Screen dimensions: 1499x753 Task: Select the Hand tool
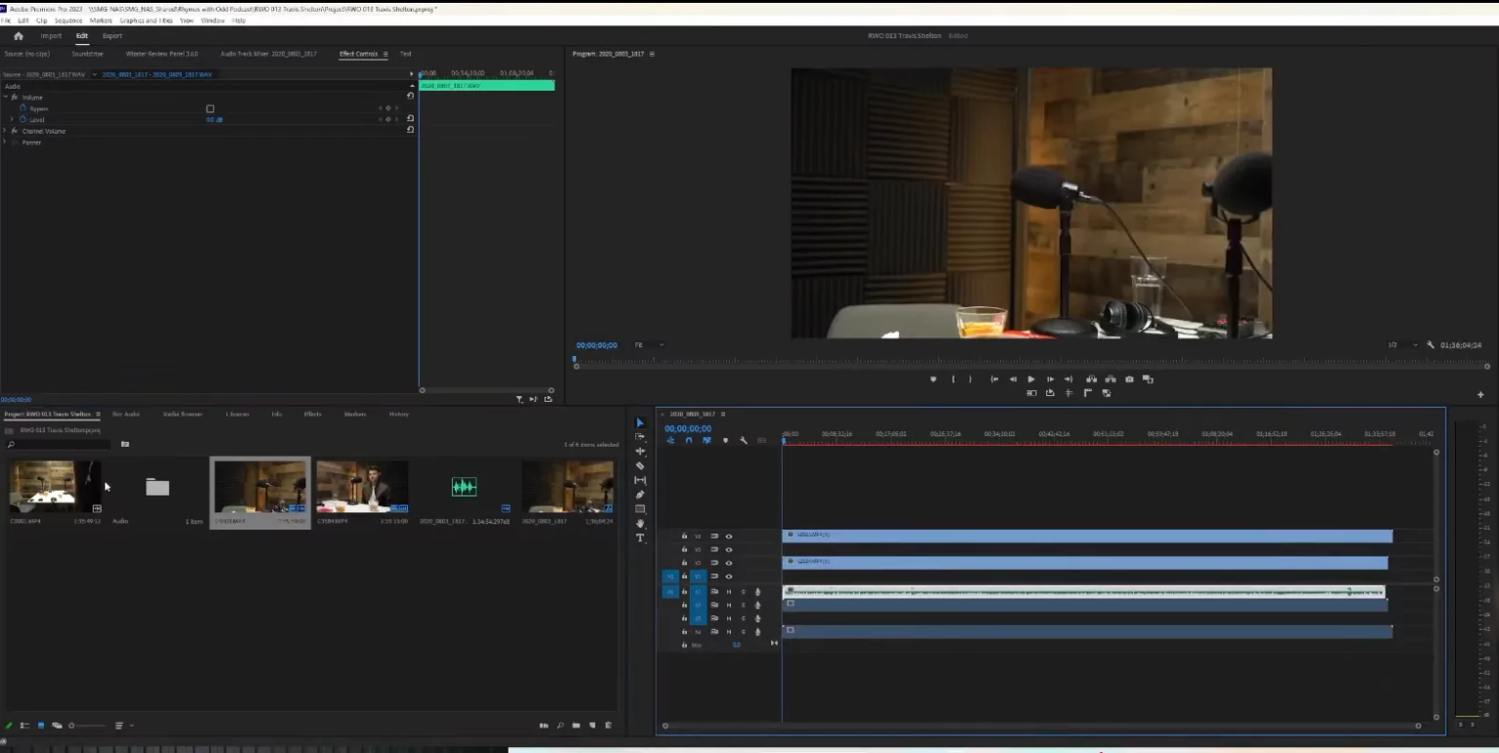coord(640,524)
